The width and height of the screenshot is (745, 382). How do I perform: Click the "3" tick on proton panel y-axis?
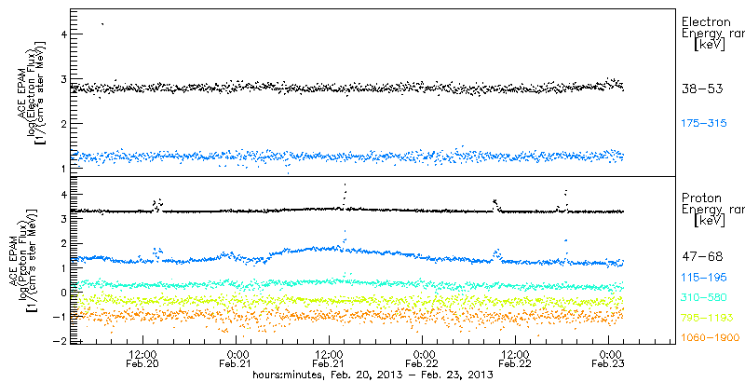click(61, 219)
